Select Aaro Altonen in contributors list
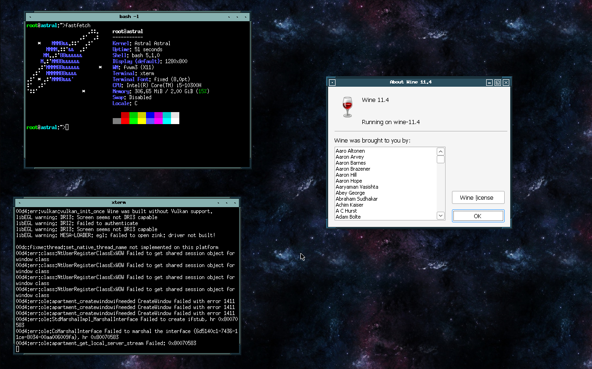 click(350, 151)
